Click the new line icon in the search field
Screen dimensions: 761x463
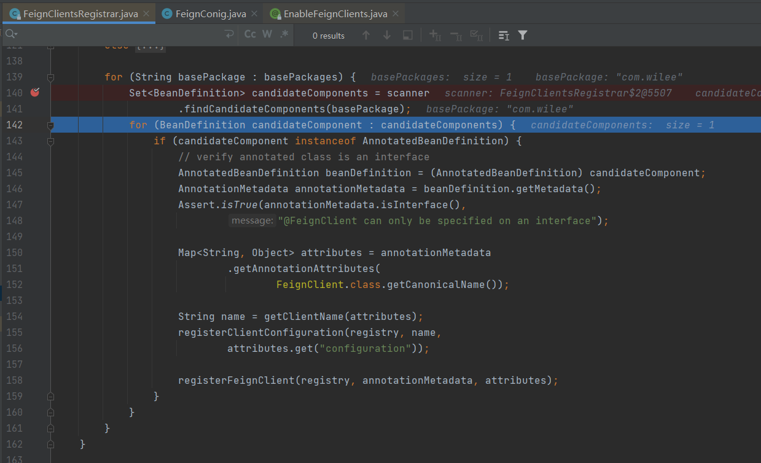point(228,35)
